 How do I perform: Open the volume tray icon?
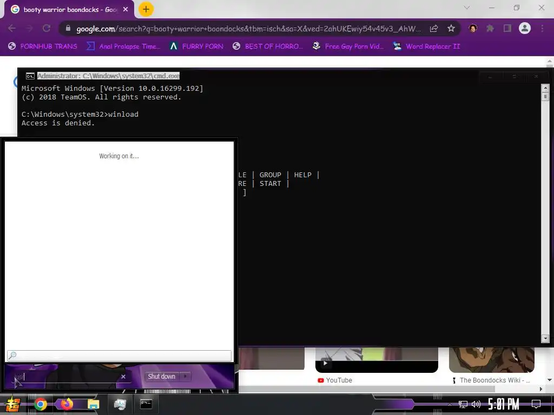476,404
